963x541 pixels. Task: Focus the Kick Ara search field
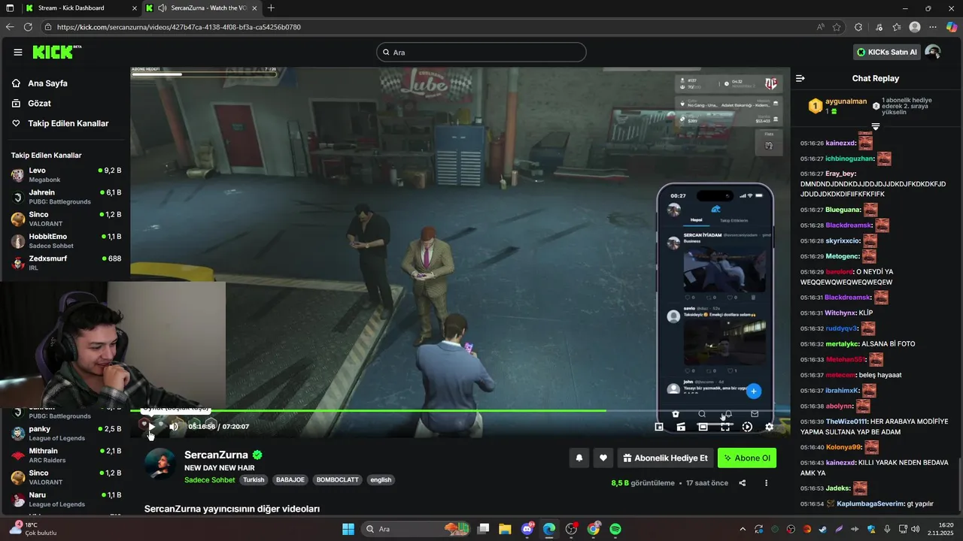pyautogui.click(x=481, y=53)
